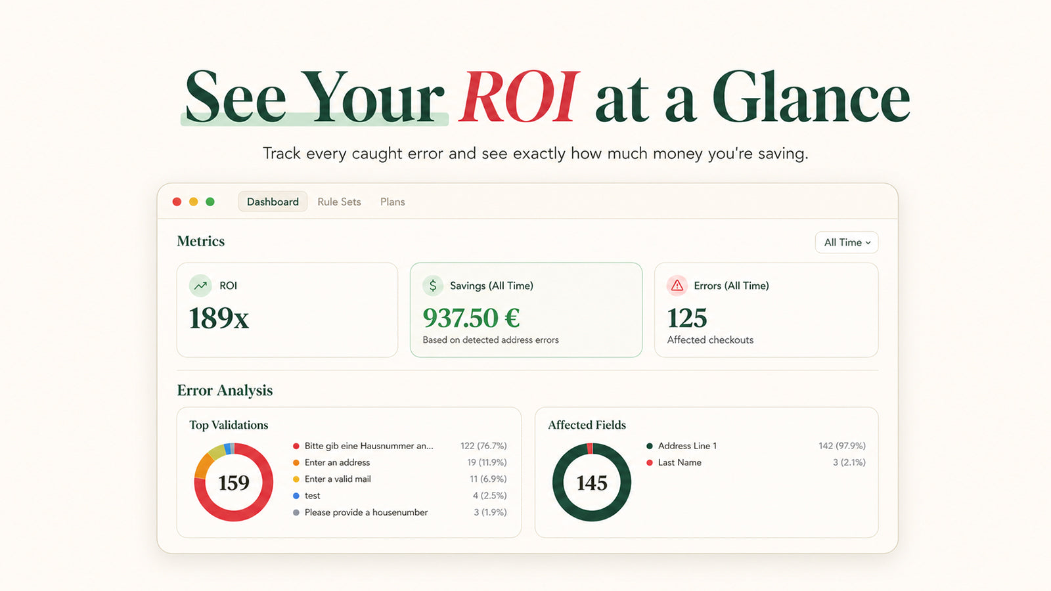The image size is (1051, 591).
Task: Select the ROI 189x metric card
Action: [287, 310]
